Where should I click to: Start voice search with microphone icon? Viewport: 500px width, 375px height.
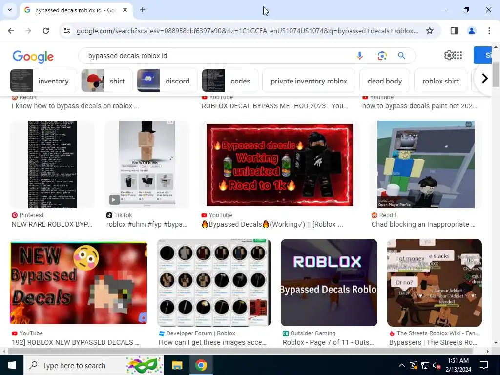coord(360,56)
